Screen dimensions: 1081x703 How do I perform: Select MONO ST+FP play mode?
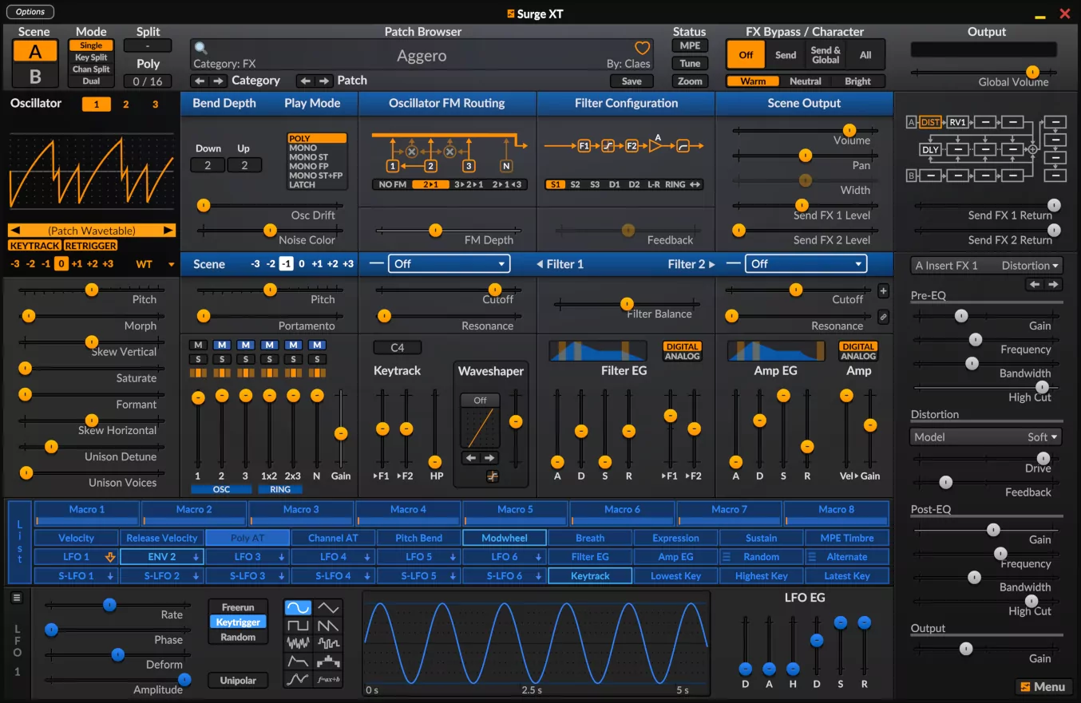[315, 176]
